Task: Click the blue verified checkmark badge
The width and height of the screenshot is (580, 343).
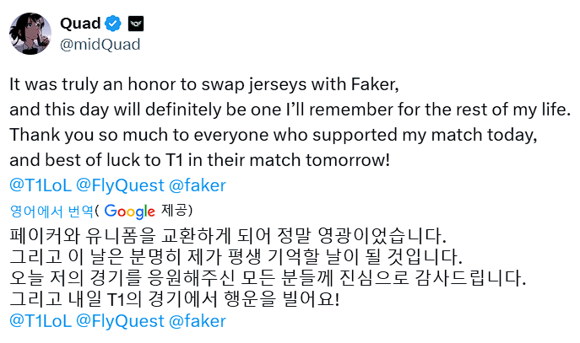Action: pos(112,22)
